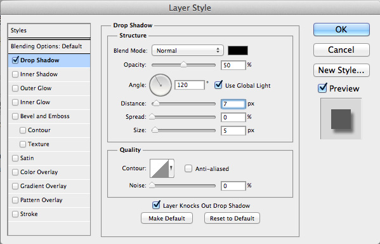Enable the Bevel and Emboss checkbox

[15, 116]
